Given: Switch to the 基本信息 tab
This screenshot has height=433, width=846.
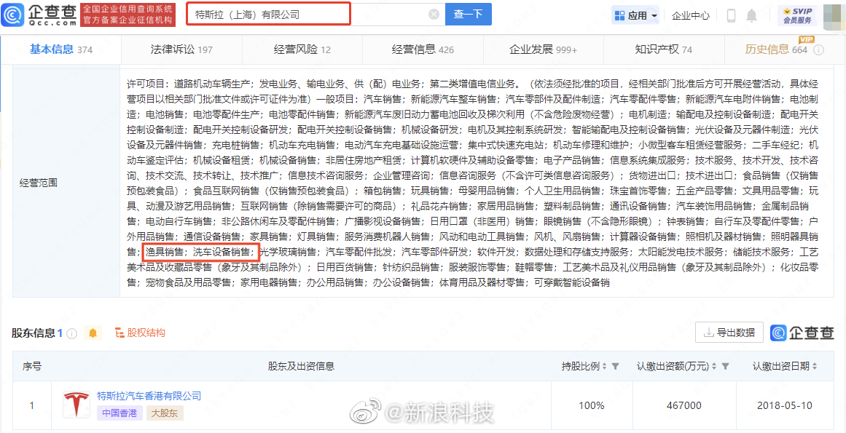Looking at the screenshot, I should pos(60,49).
